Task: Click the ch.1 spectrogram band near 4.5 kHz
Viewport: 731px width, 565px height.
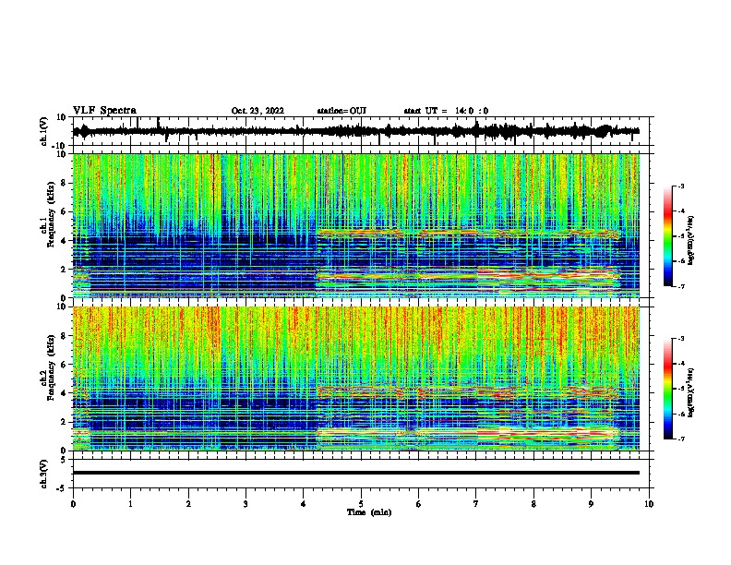Action: point(468,232)
